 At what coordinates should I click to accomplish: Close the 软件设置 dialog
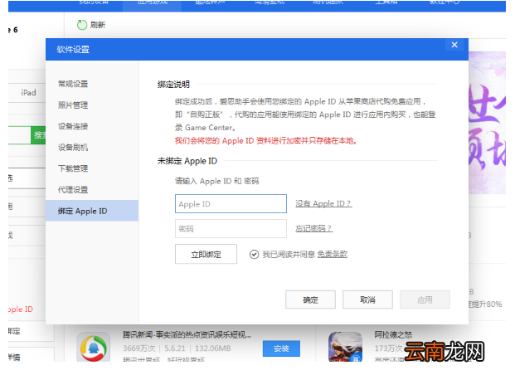click(454, 45)
